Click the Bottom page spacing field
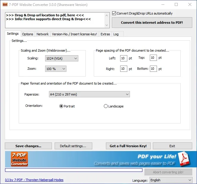 (x=153, y=69)
